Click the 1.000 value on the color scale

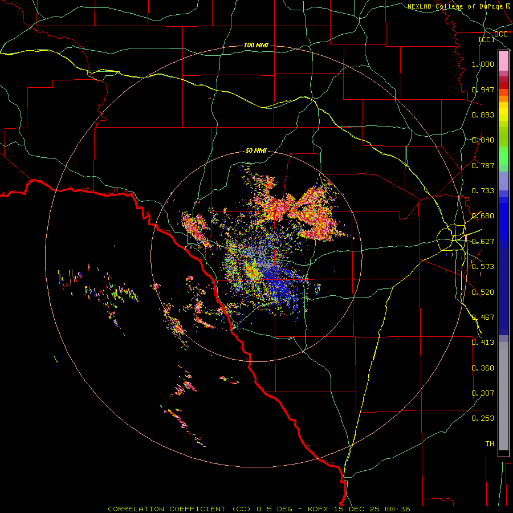(483, 64)
